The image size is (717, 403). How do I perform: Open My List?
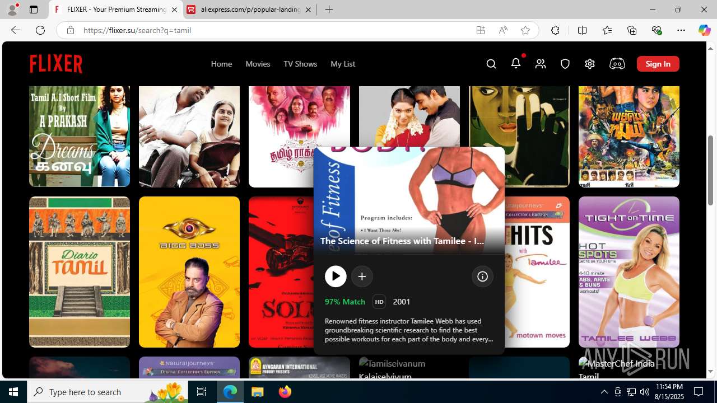(343, 64)
